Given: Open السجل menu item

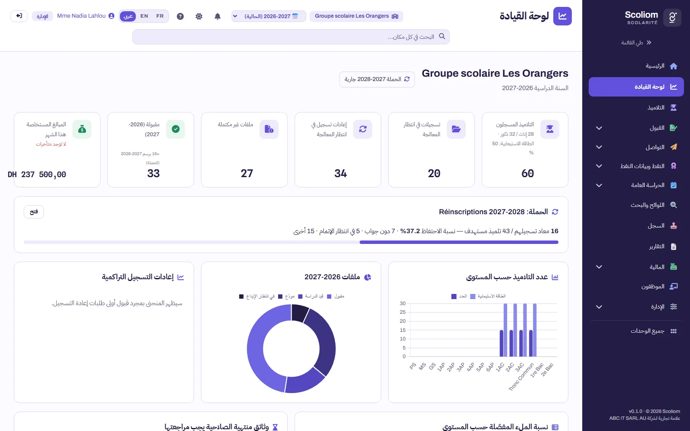Looking at the screenshot, I should pos(636,225).
